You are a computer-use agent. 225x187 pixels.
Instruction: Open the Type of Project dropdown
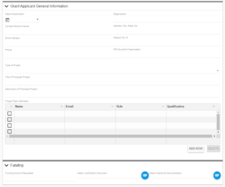tap(112, 70)
